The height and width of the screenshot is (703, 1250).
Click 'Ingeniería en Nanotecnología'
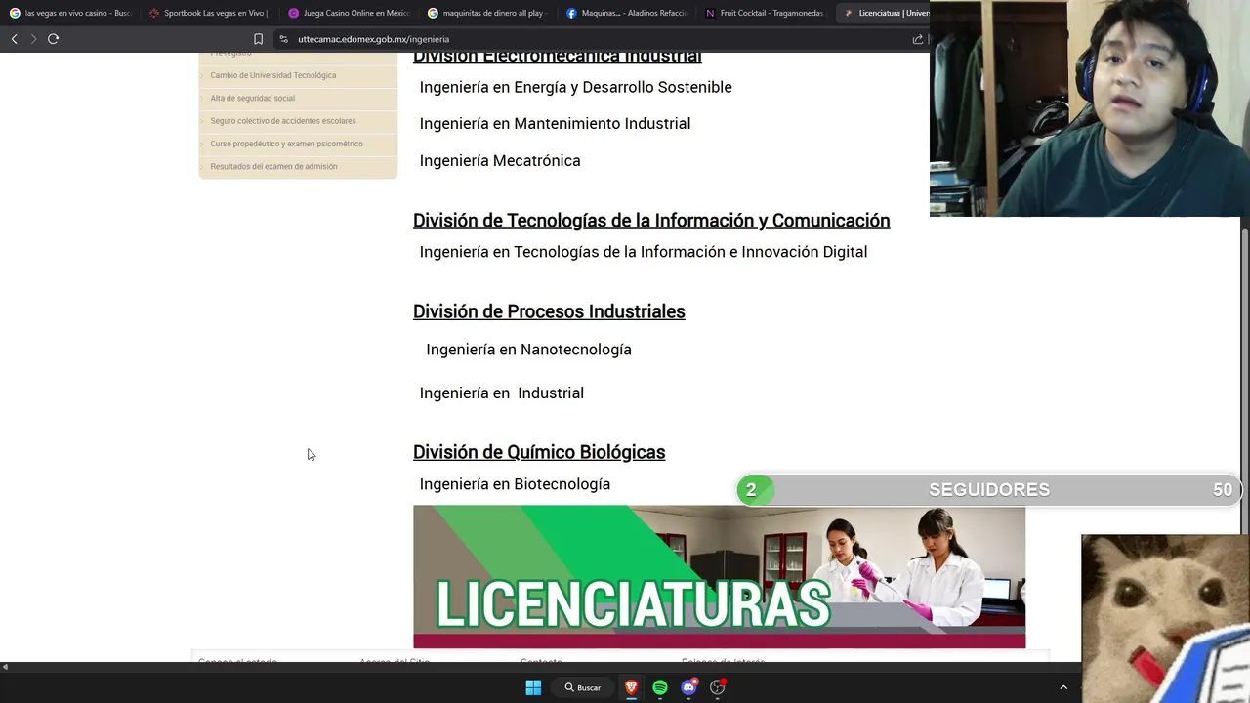click(528, 350)
